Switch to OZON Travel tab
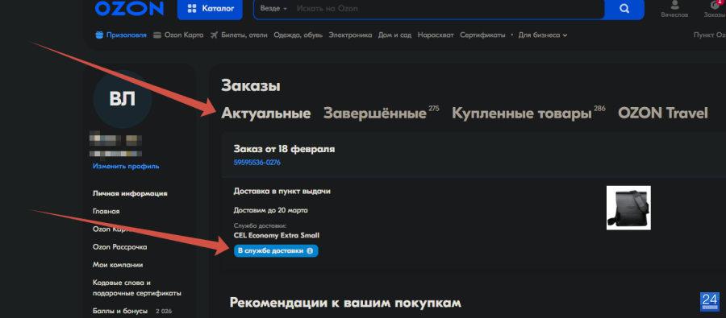 click(662, 114)
